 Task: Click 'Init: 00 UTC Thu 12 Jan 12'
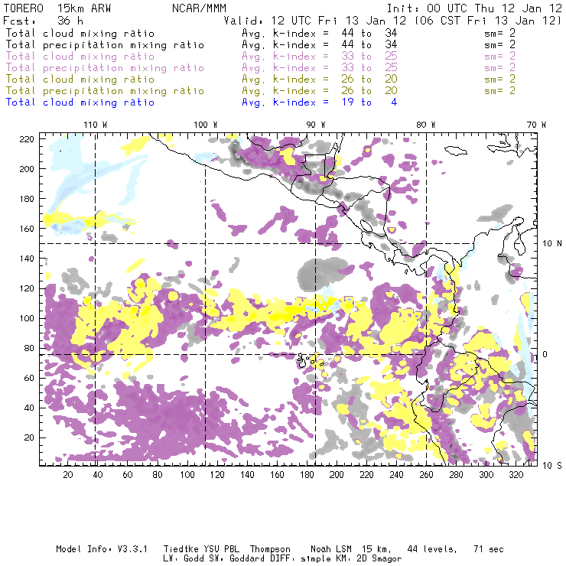point(474,8)
